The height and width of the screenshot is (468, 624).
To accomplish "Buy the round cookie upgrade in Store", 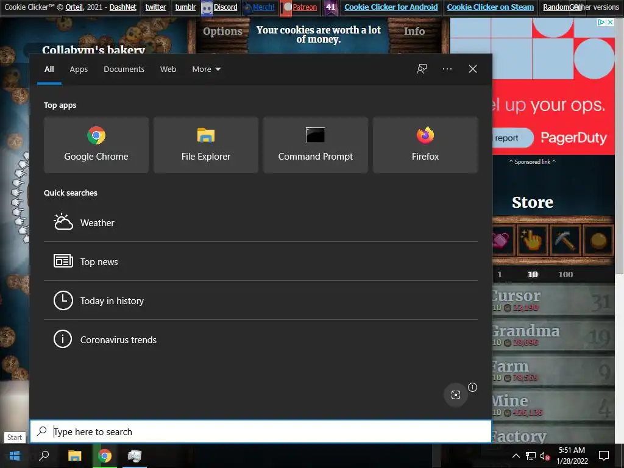I will 598,240.
